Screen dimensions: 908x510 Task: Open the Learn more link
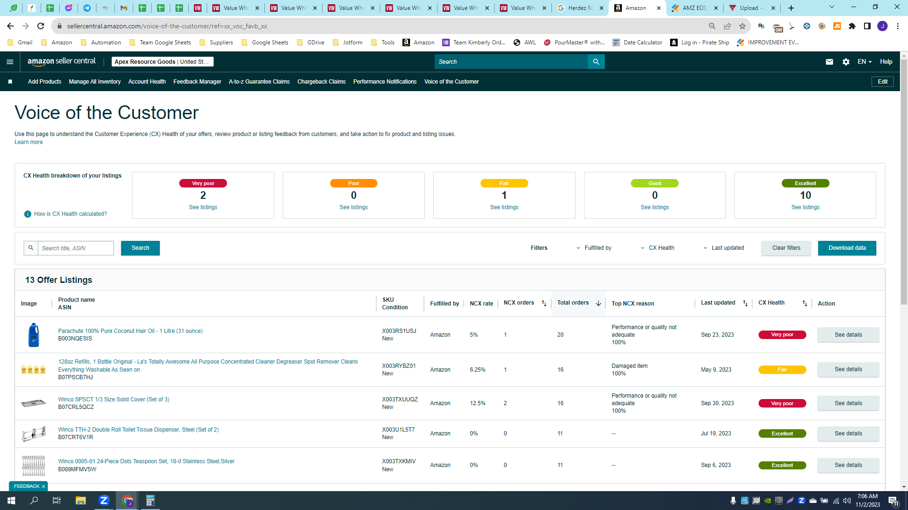point(28,142)
